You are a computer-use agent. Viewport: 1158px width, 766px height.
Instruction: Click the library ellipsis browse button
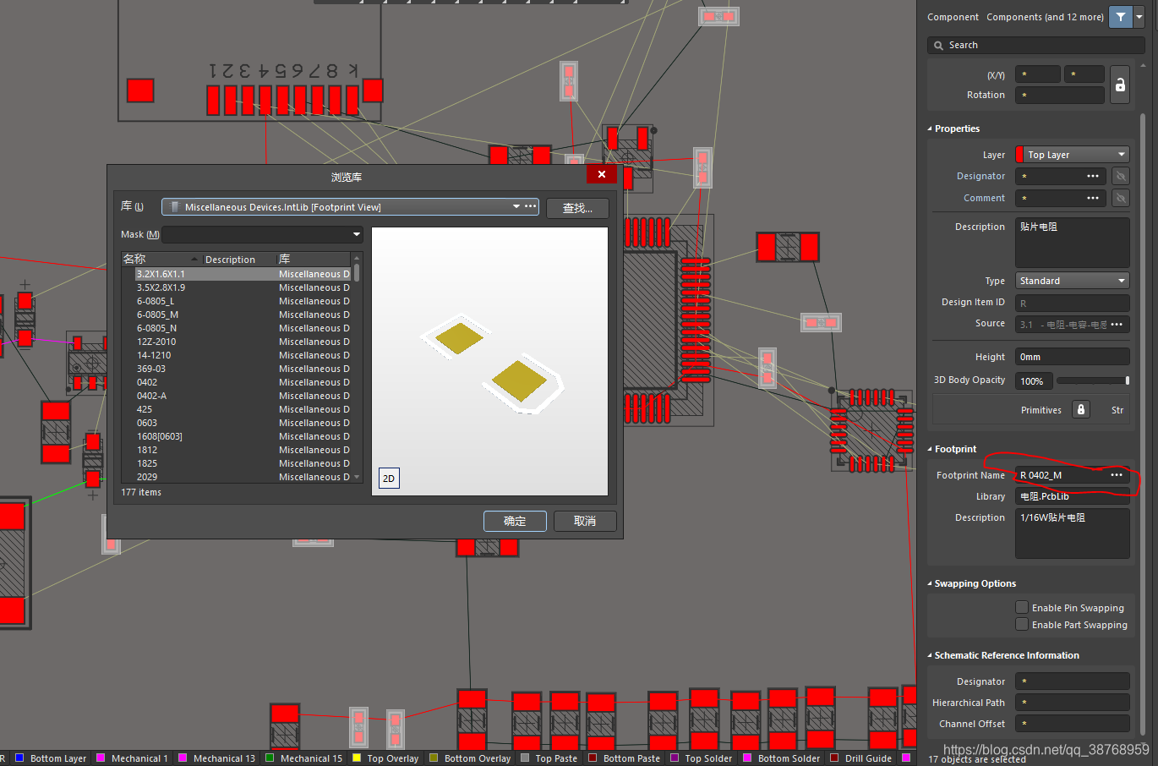[x=531, y=206]
